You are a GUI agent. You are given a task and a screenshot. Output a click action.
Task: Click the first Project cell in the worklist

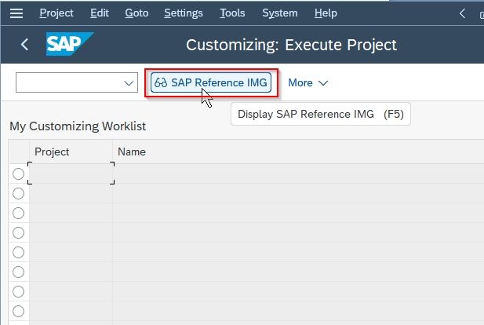pos(71,173)
